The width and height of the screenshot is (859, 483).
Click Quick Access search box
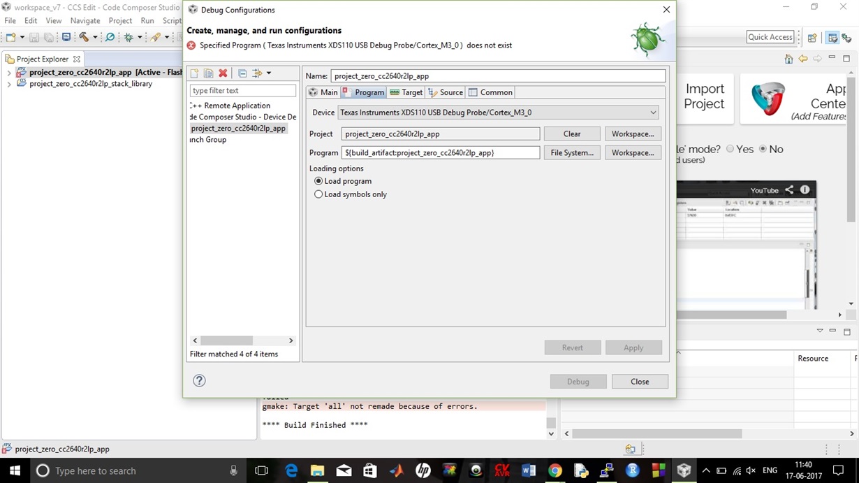pyautogui.click(x=770, y=37)
